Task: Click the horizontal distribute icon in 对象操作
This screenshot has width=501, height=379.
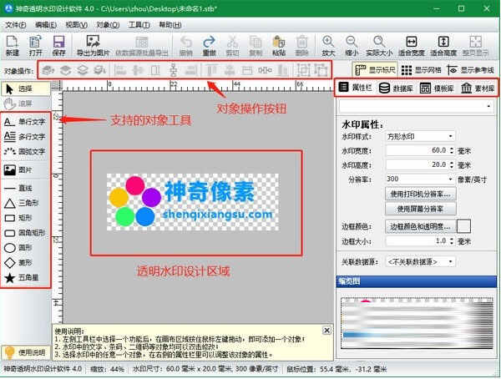Action: 266,69
